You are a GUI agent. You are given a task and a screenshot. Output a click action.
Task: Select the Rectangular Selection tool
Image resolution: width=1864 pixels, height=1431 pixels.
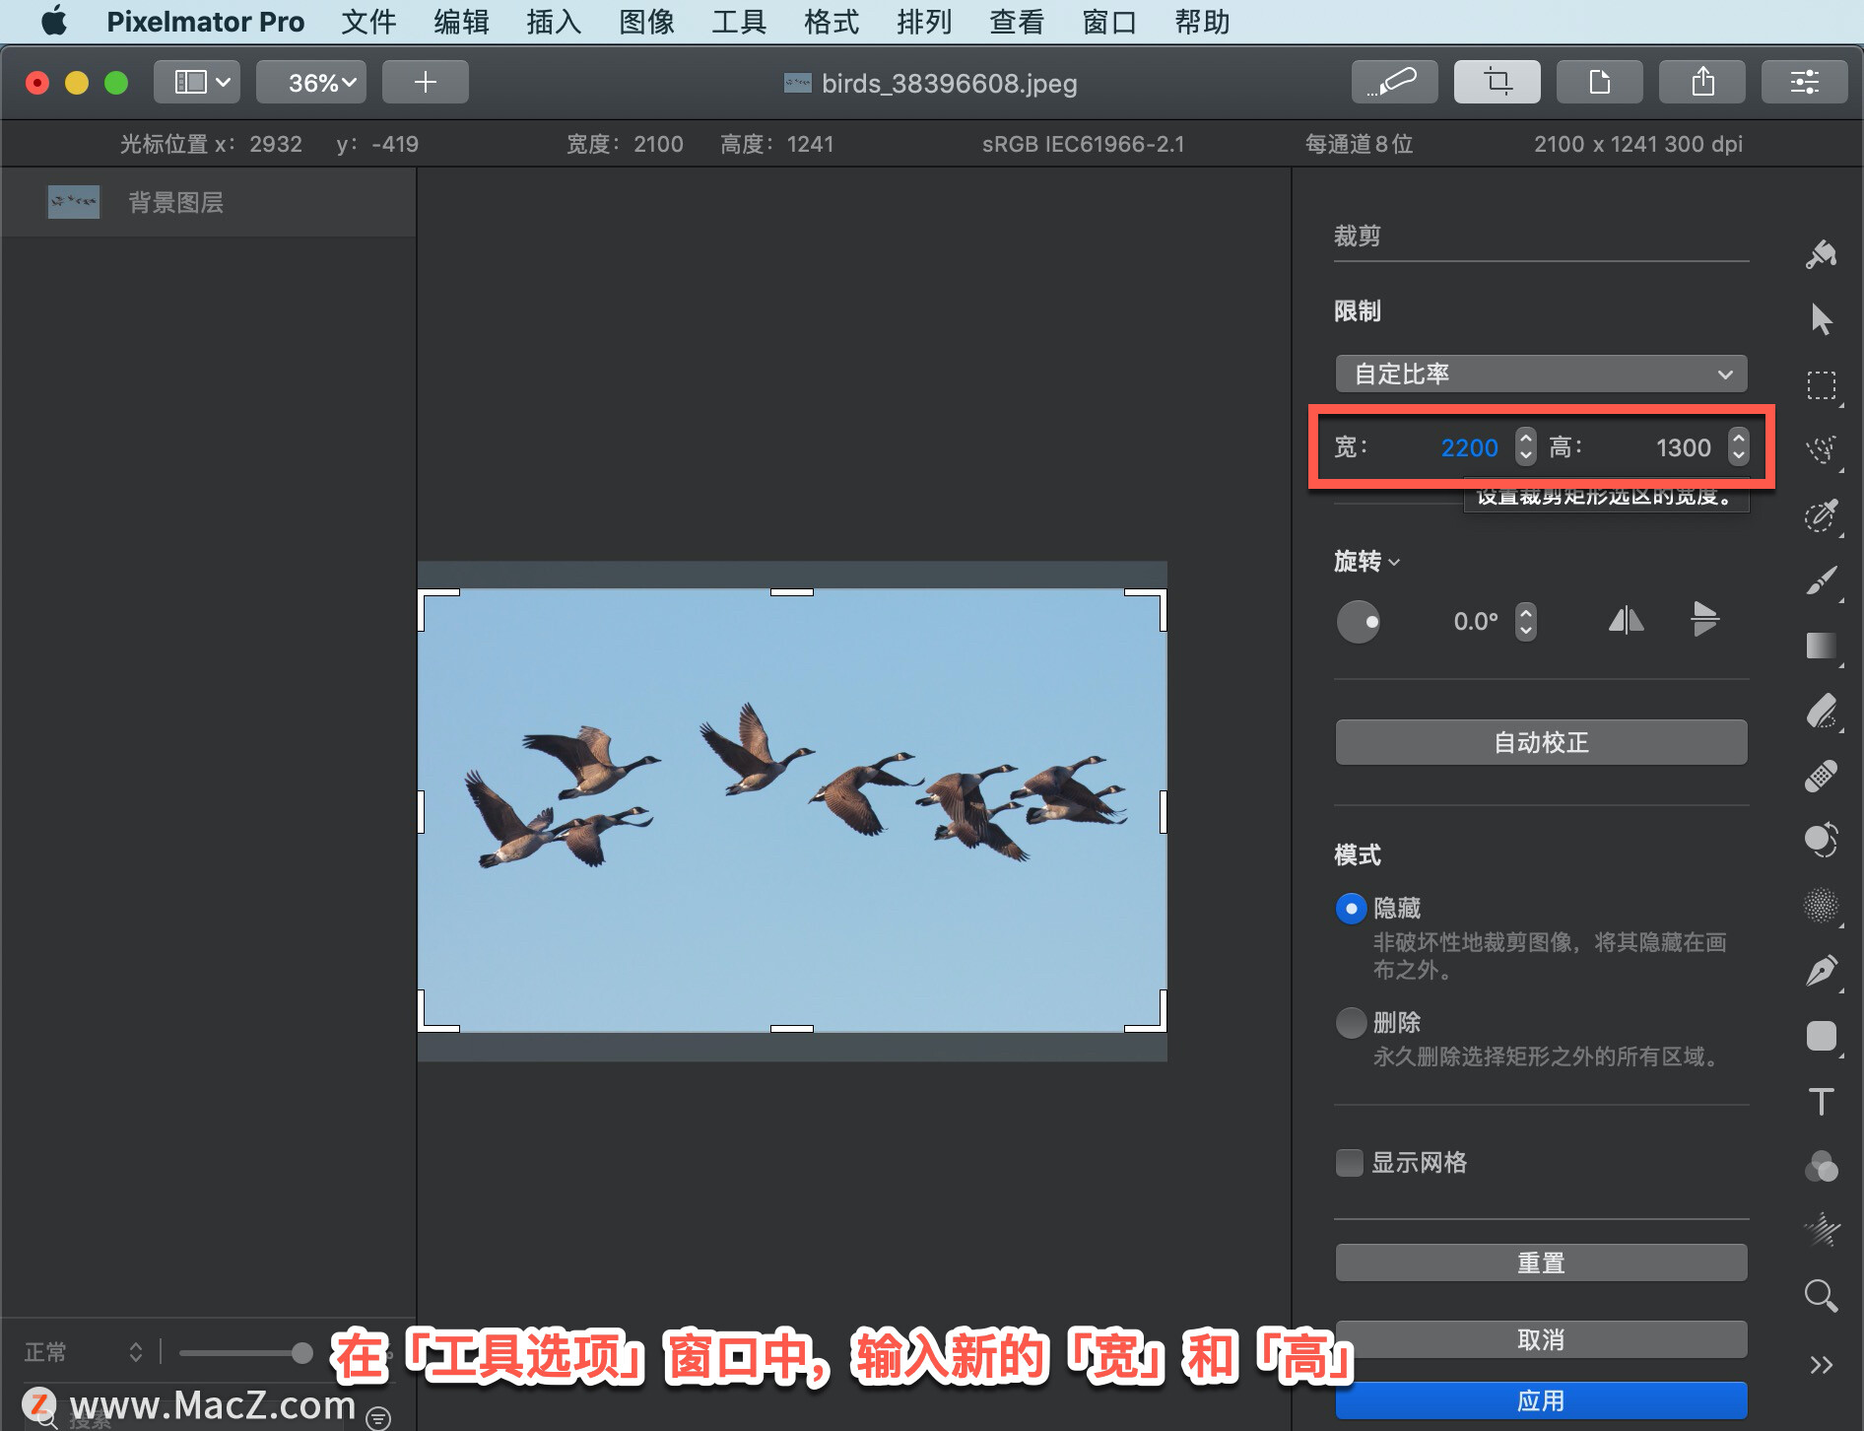[1821, 385]
